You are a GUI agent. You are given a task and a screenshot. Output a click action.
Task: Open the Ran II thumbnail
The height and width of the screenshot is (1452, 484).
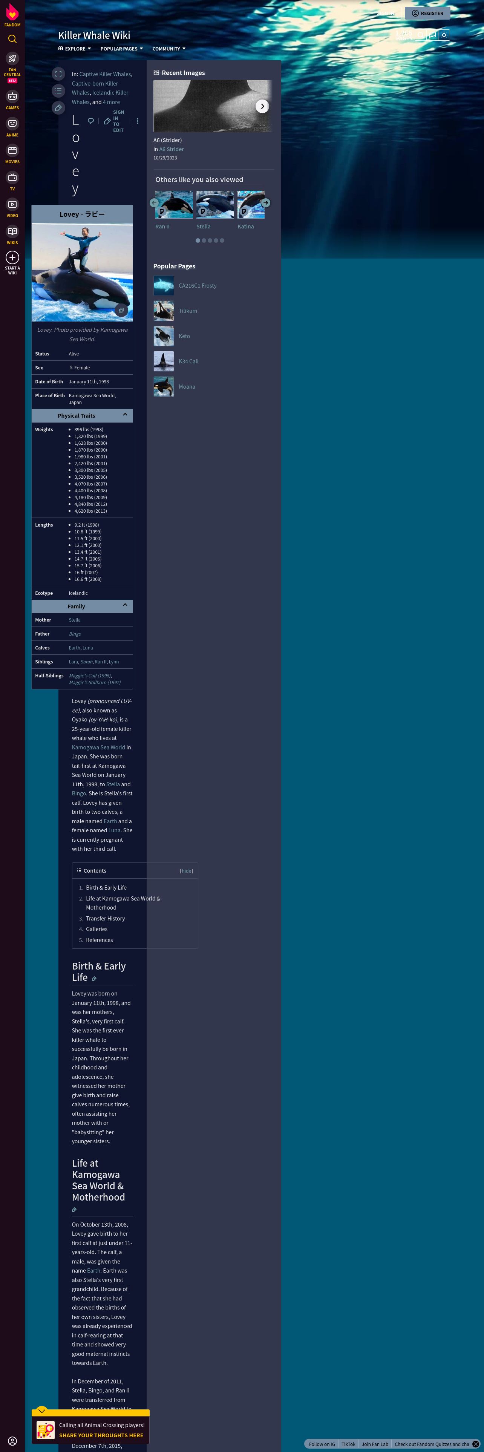[x=174, y=204]
